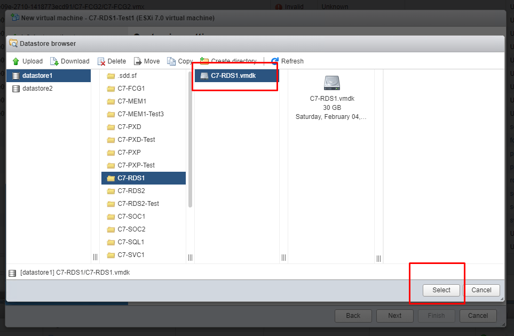Screen dimensions: 514x336
Task: Select the C7-RDS2 folder
Action: click(131, 191)
